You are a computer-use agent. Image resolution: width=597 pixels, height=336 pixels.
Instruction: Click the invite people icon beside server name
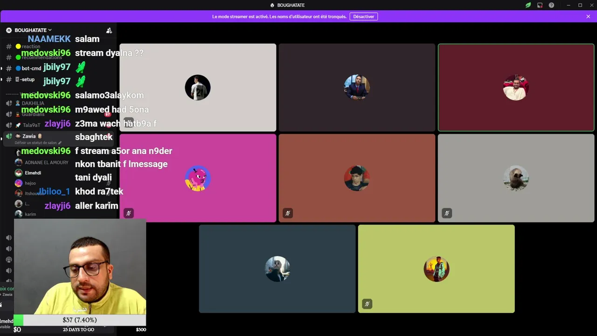click(x=109, y=30)
